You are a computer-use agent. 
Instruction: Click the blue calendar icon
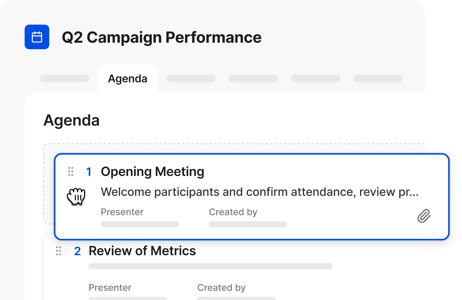[37, 37]
